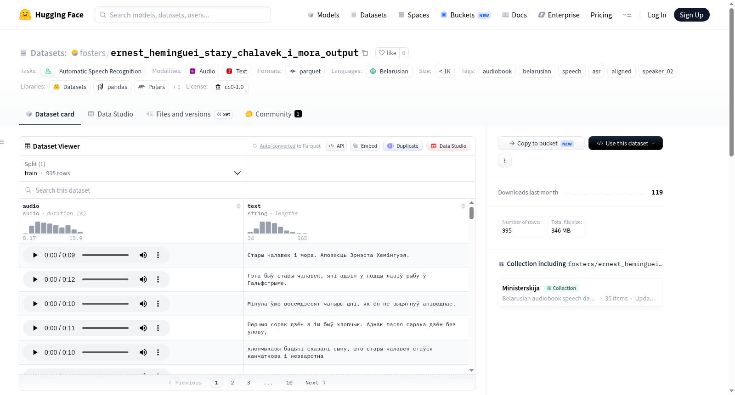Click the Hugging Face logo icon
The width and height of the screenshot is (735, 395).
[25, 15]
